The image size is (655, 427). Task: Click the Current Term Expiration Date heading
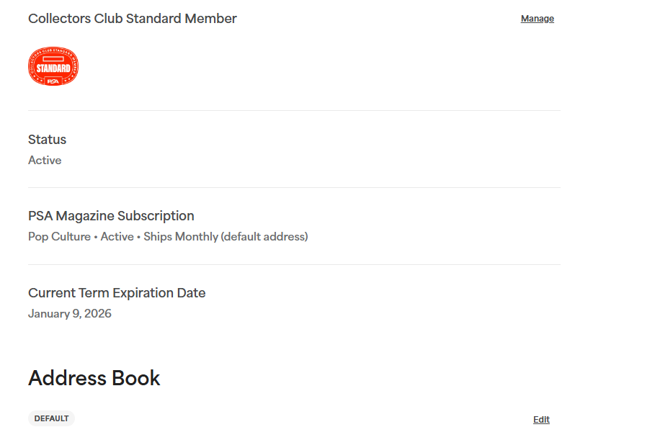117,293
